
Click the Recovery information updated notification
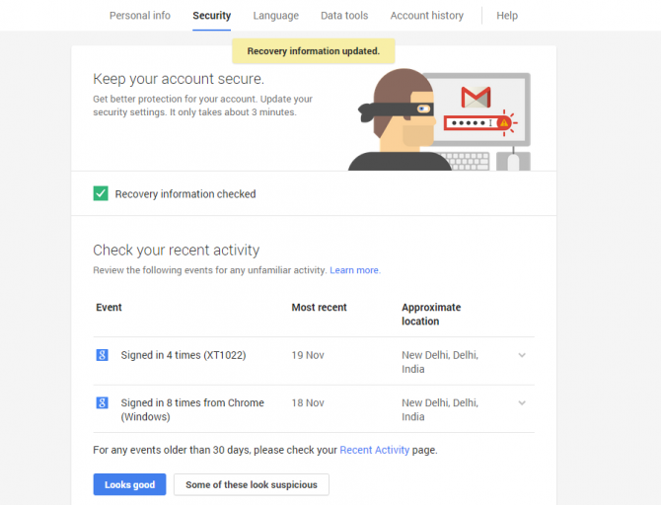(313, 50)
